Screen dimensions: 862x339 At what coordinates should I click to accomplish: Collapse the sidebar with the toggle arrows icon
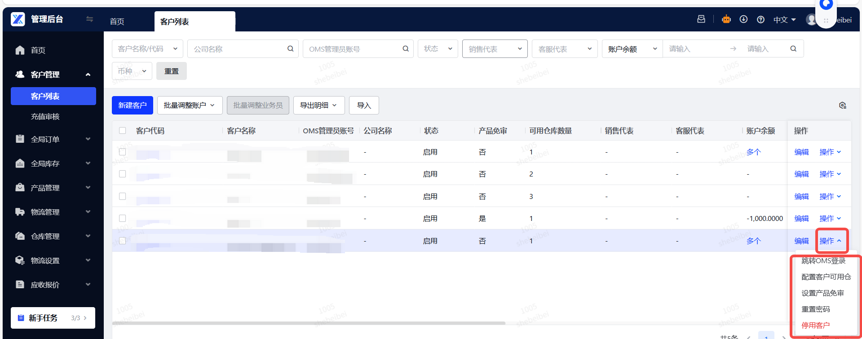click(x=89, y=19)
